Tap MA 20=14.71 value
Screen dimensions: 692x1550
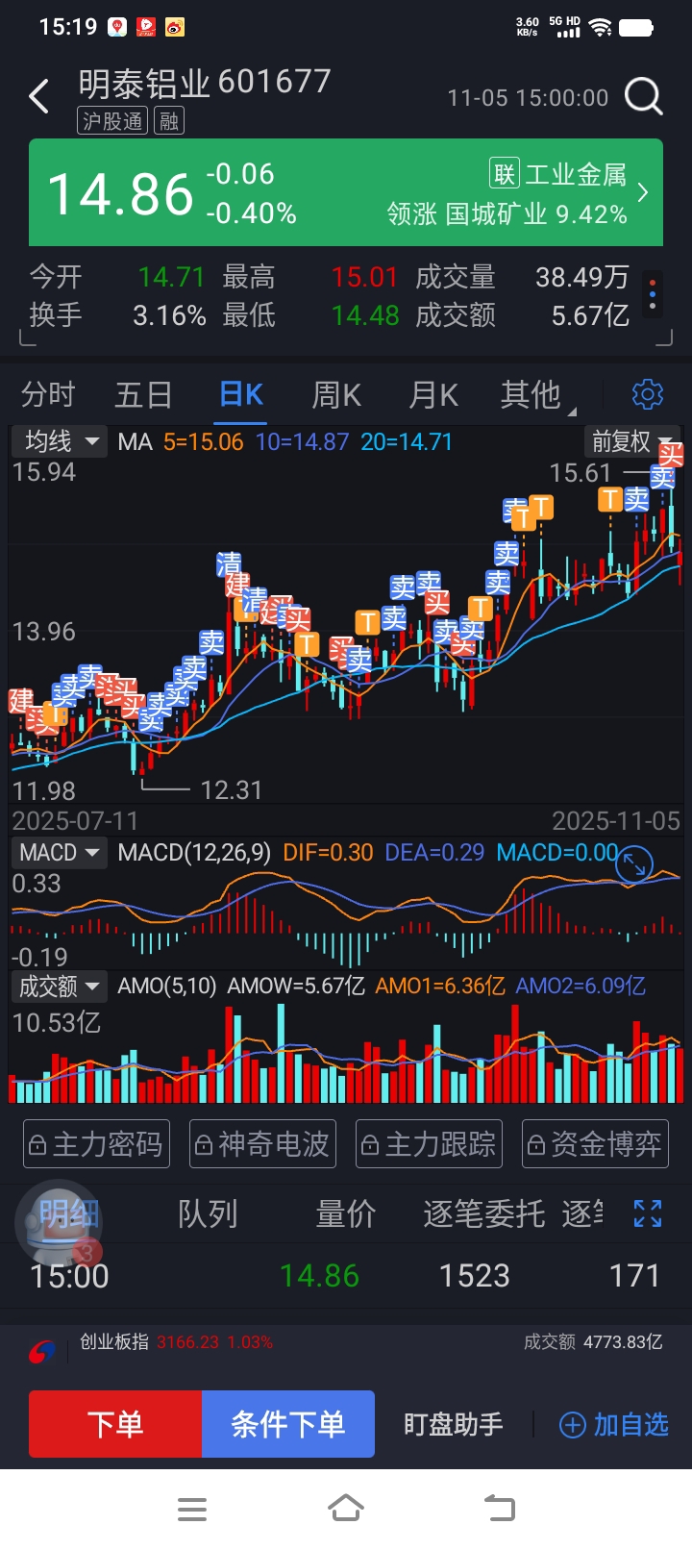407,441
